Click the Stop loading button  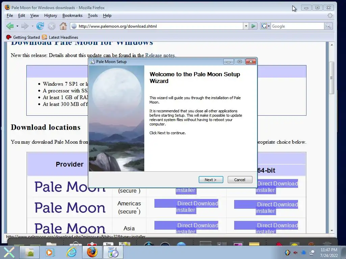pos(52,26)
